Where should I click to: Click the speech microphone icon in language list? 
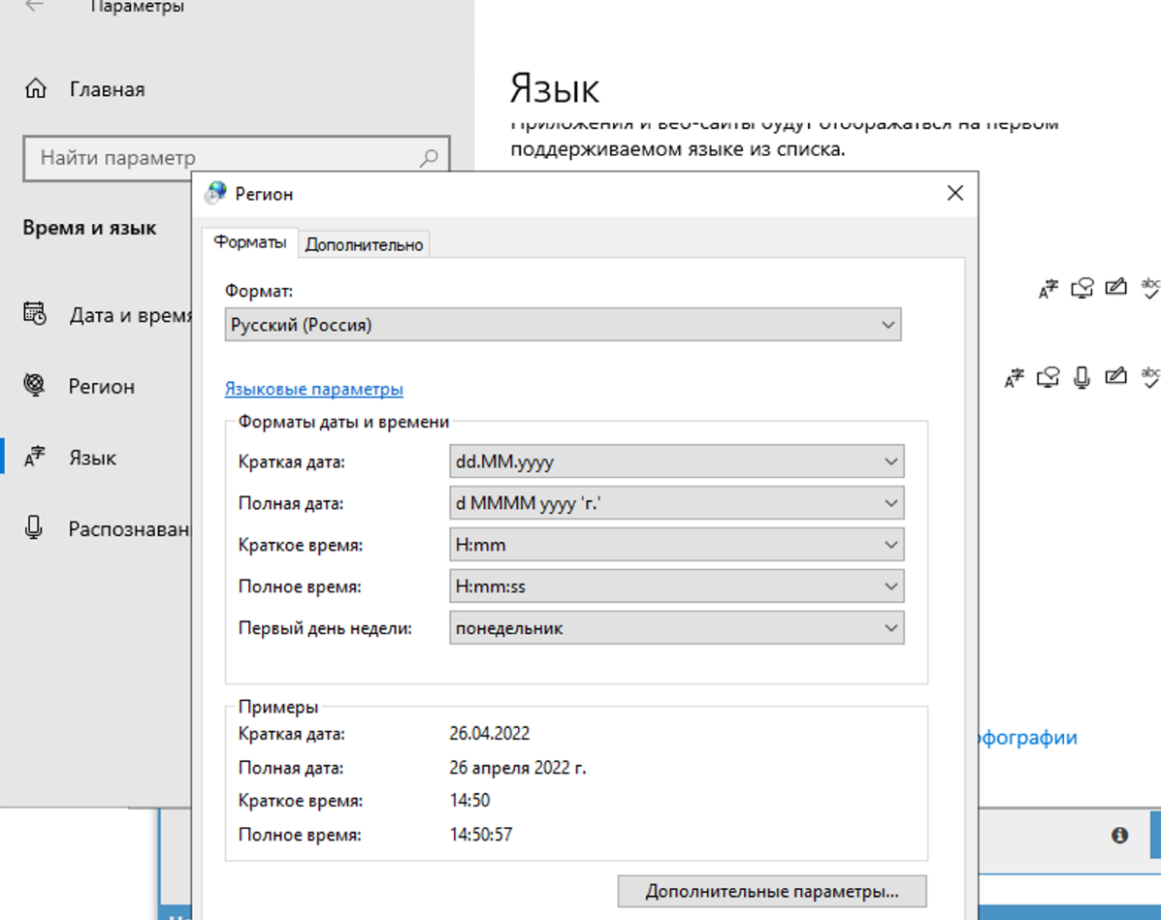1081,377
